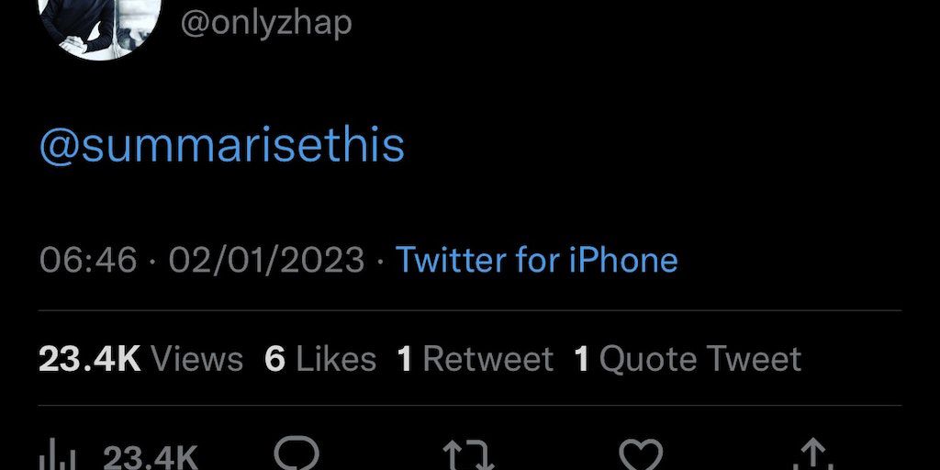
Task: Open the @summarisethis mention
Action: pyautogui.click(x=221, y=146)
